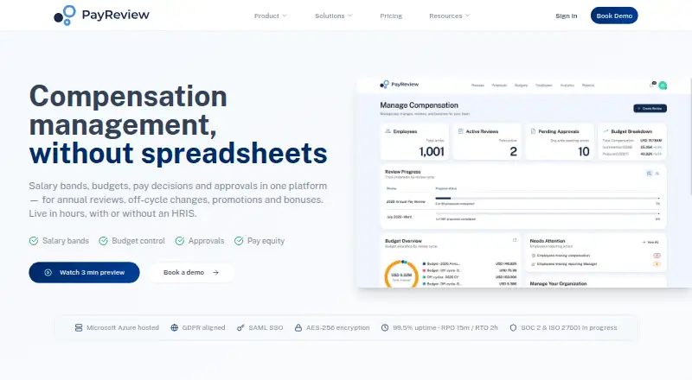The height and width of the screenshot is (380, 692).
Task: Click the Review Progress section title
Action: (403, 172)
